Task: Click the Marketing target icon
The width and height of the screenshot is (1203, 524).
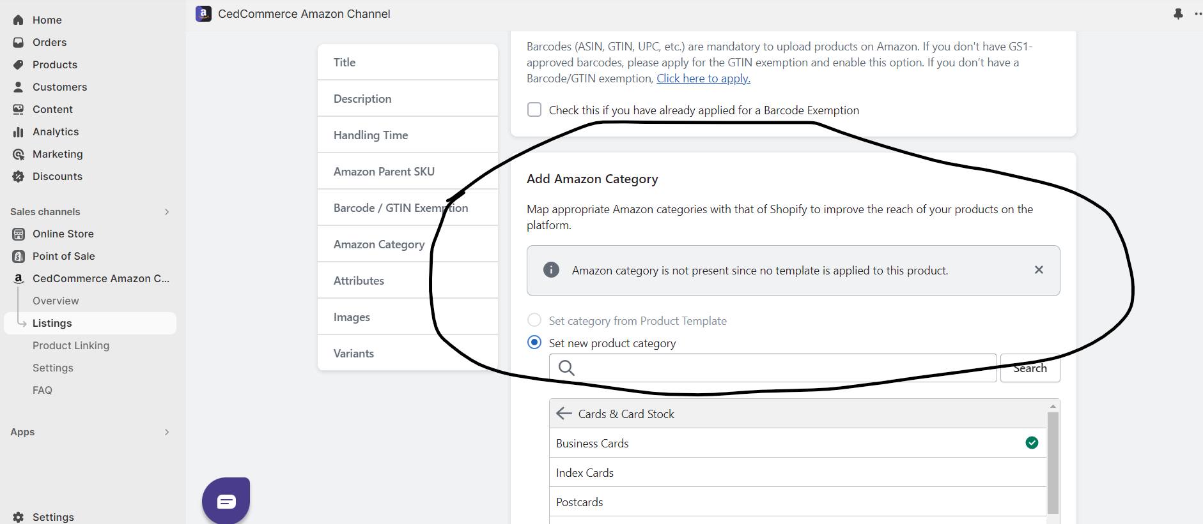Action: [x=19, y=154]
